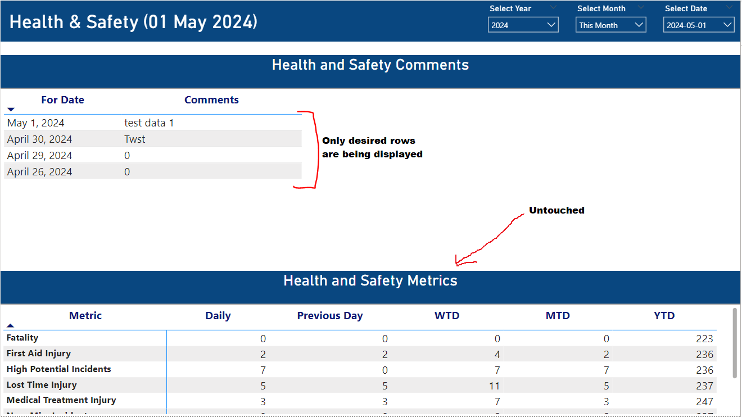Click the metrics table vertical scrollbar thumb
Image resolution: width=742 pixels, height=417 pixels.
(x=735, y=343)
